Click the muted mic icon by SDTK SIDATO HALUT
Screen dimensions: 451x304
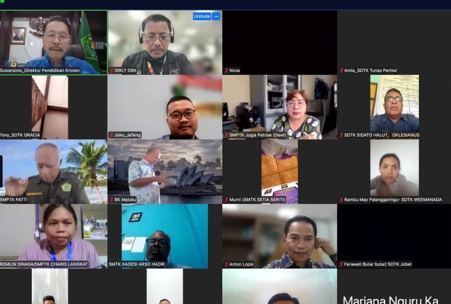[341, 135]
